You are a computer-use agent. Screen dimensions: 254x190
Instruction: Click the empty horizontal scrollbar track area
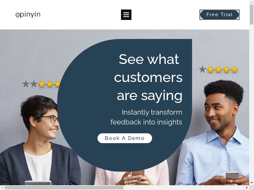(184, 187)
